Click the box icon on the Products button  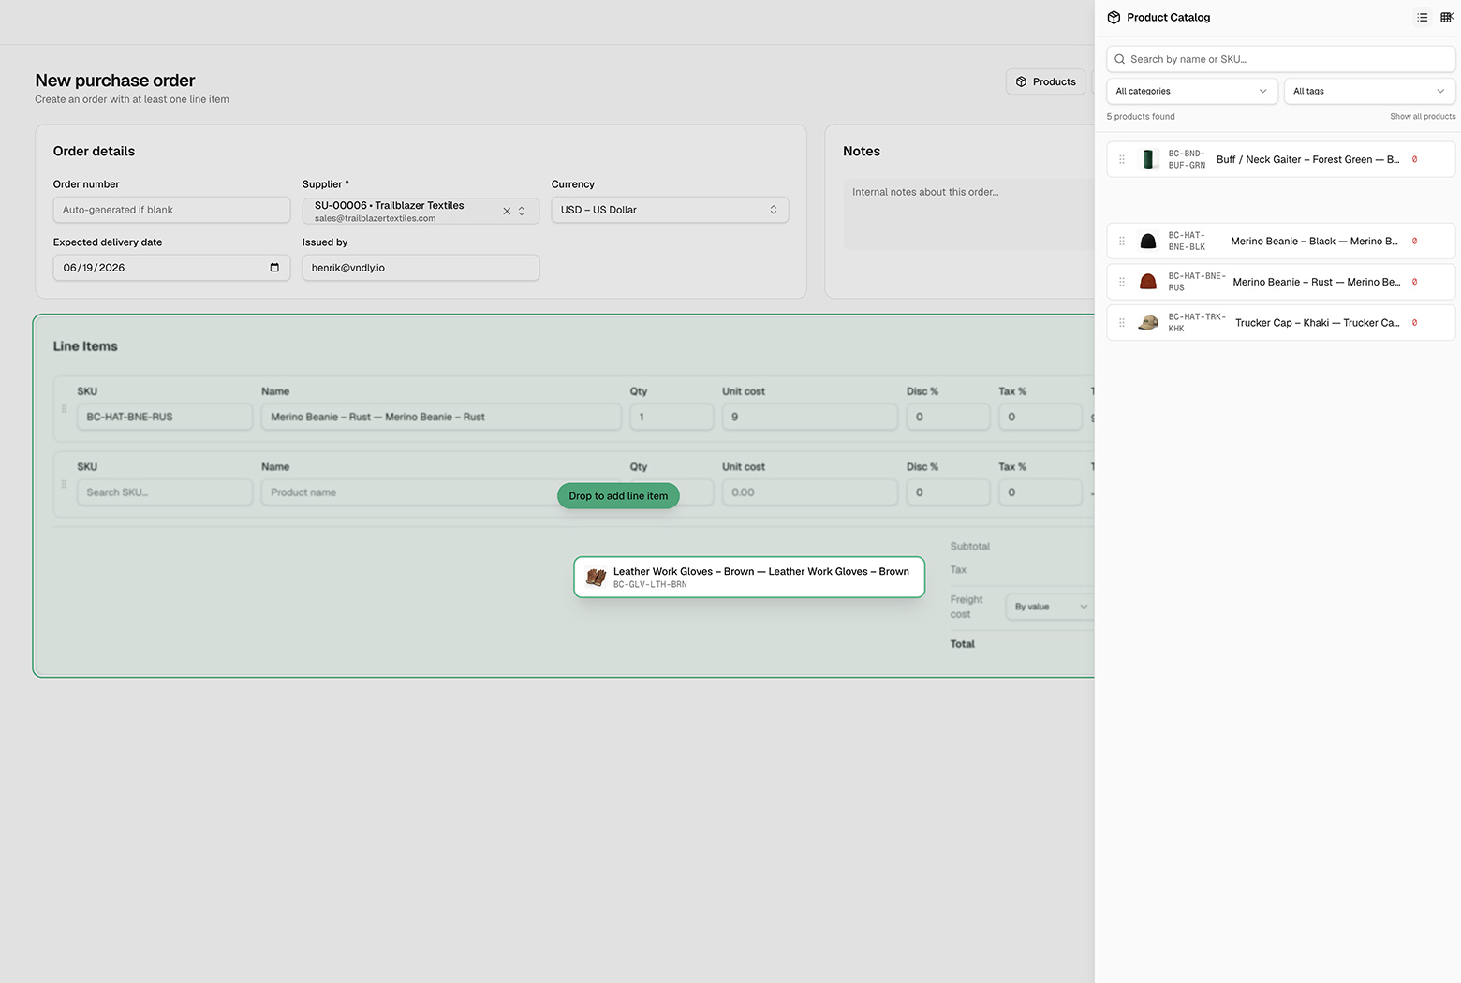point(1022,82)
